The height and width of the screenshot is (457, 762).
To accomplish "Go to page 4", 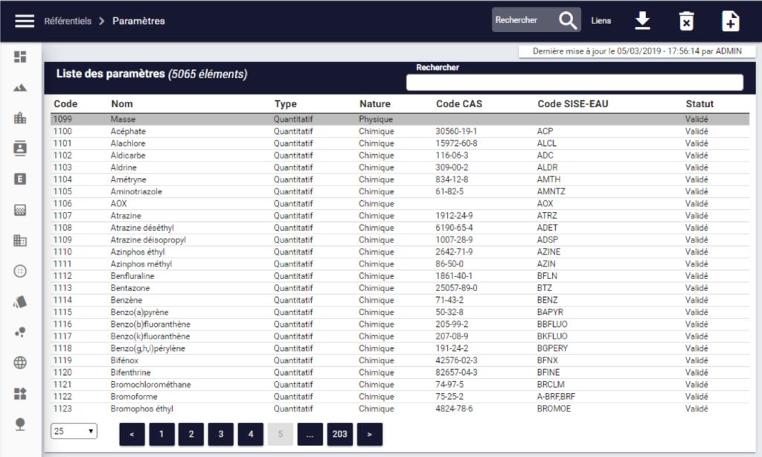I will (x=251, y=434).
